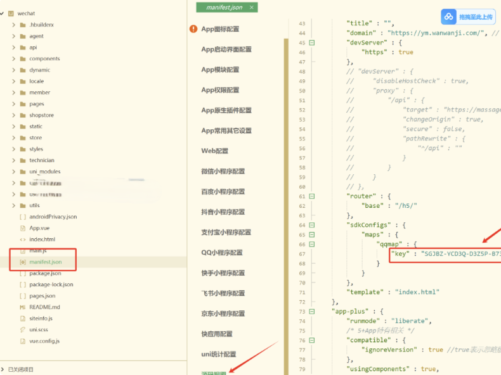
Task: Expand the pages folder arrow
Action: (14, 104)
